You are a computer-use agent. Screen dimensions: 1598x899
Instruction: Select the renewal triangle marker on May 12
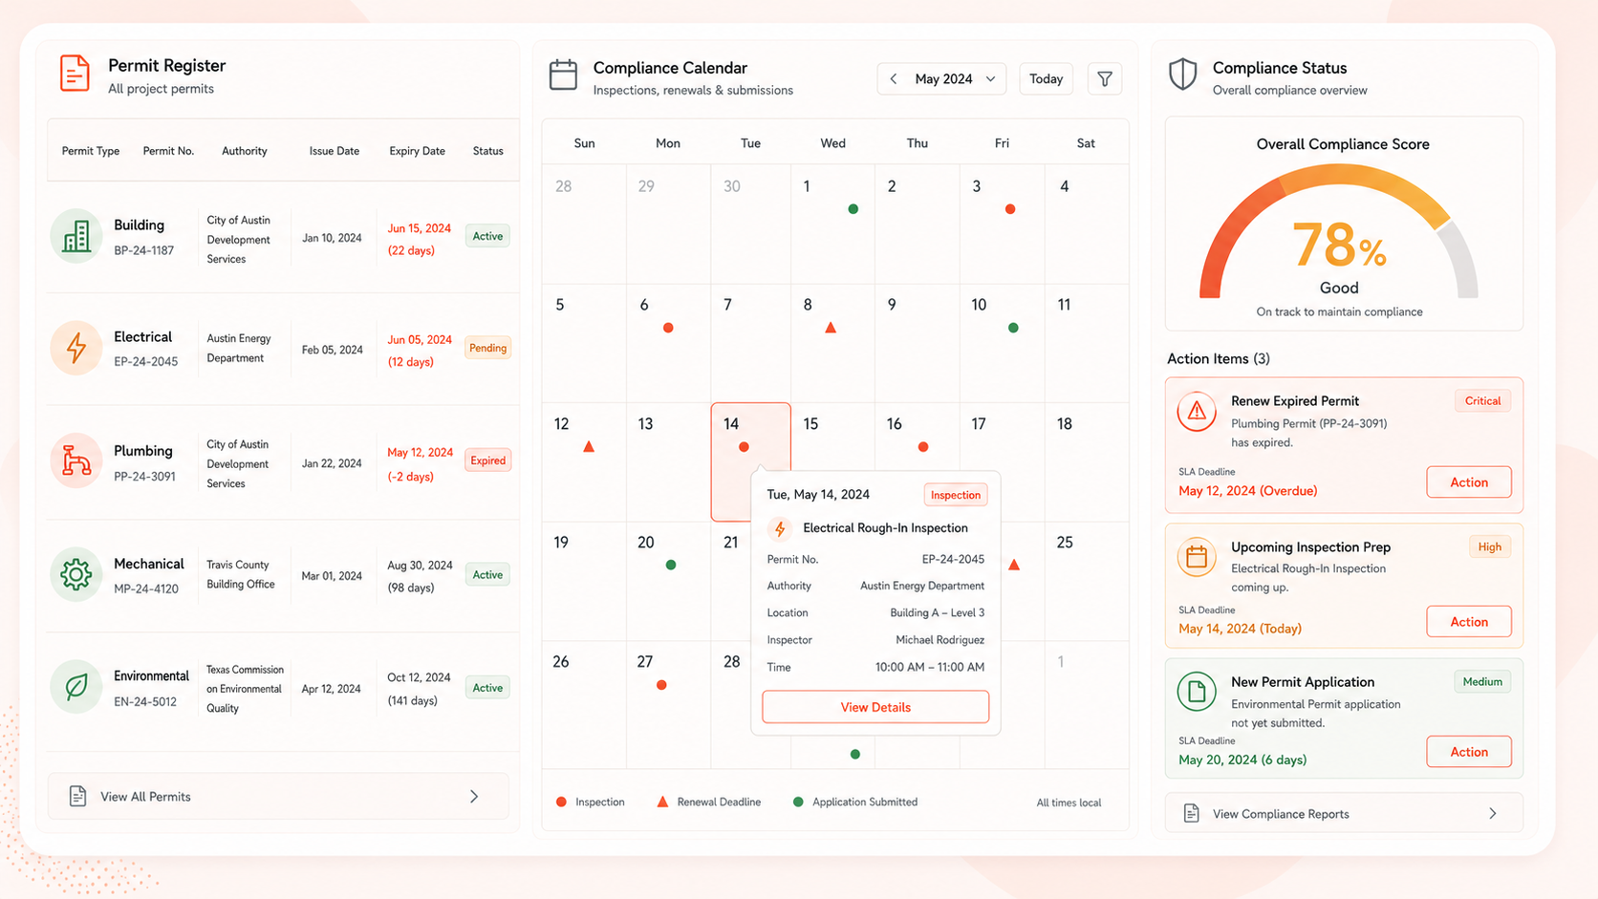(589, 446)
